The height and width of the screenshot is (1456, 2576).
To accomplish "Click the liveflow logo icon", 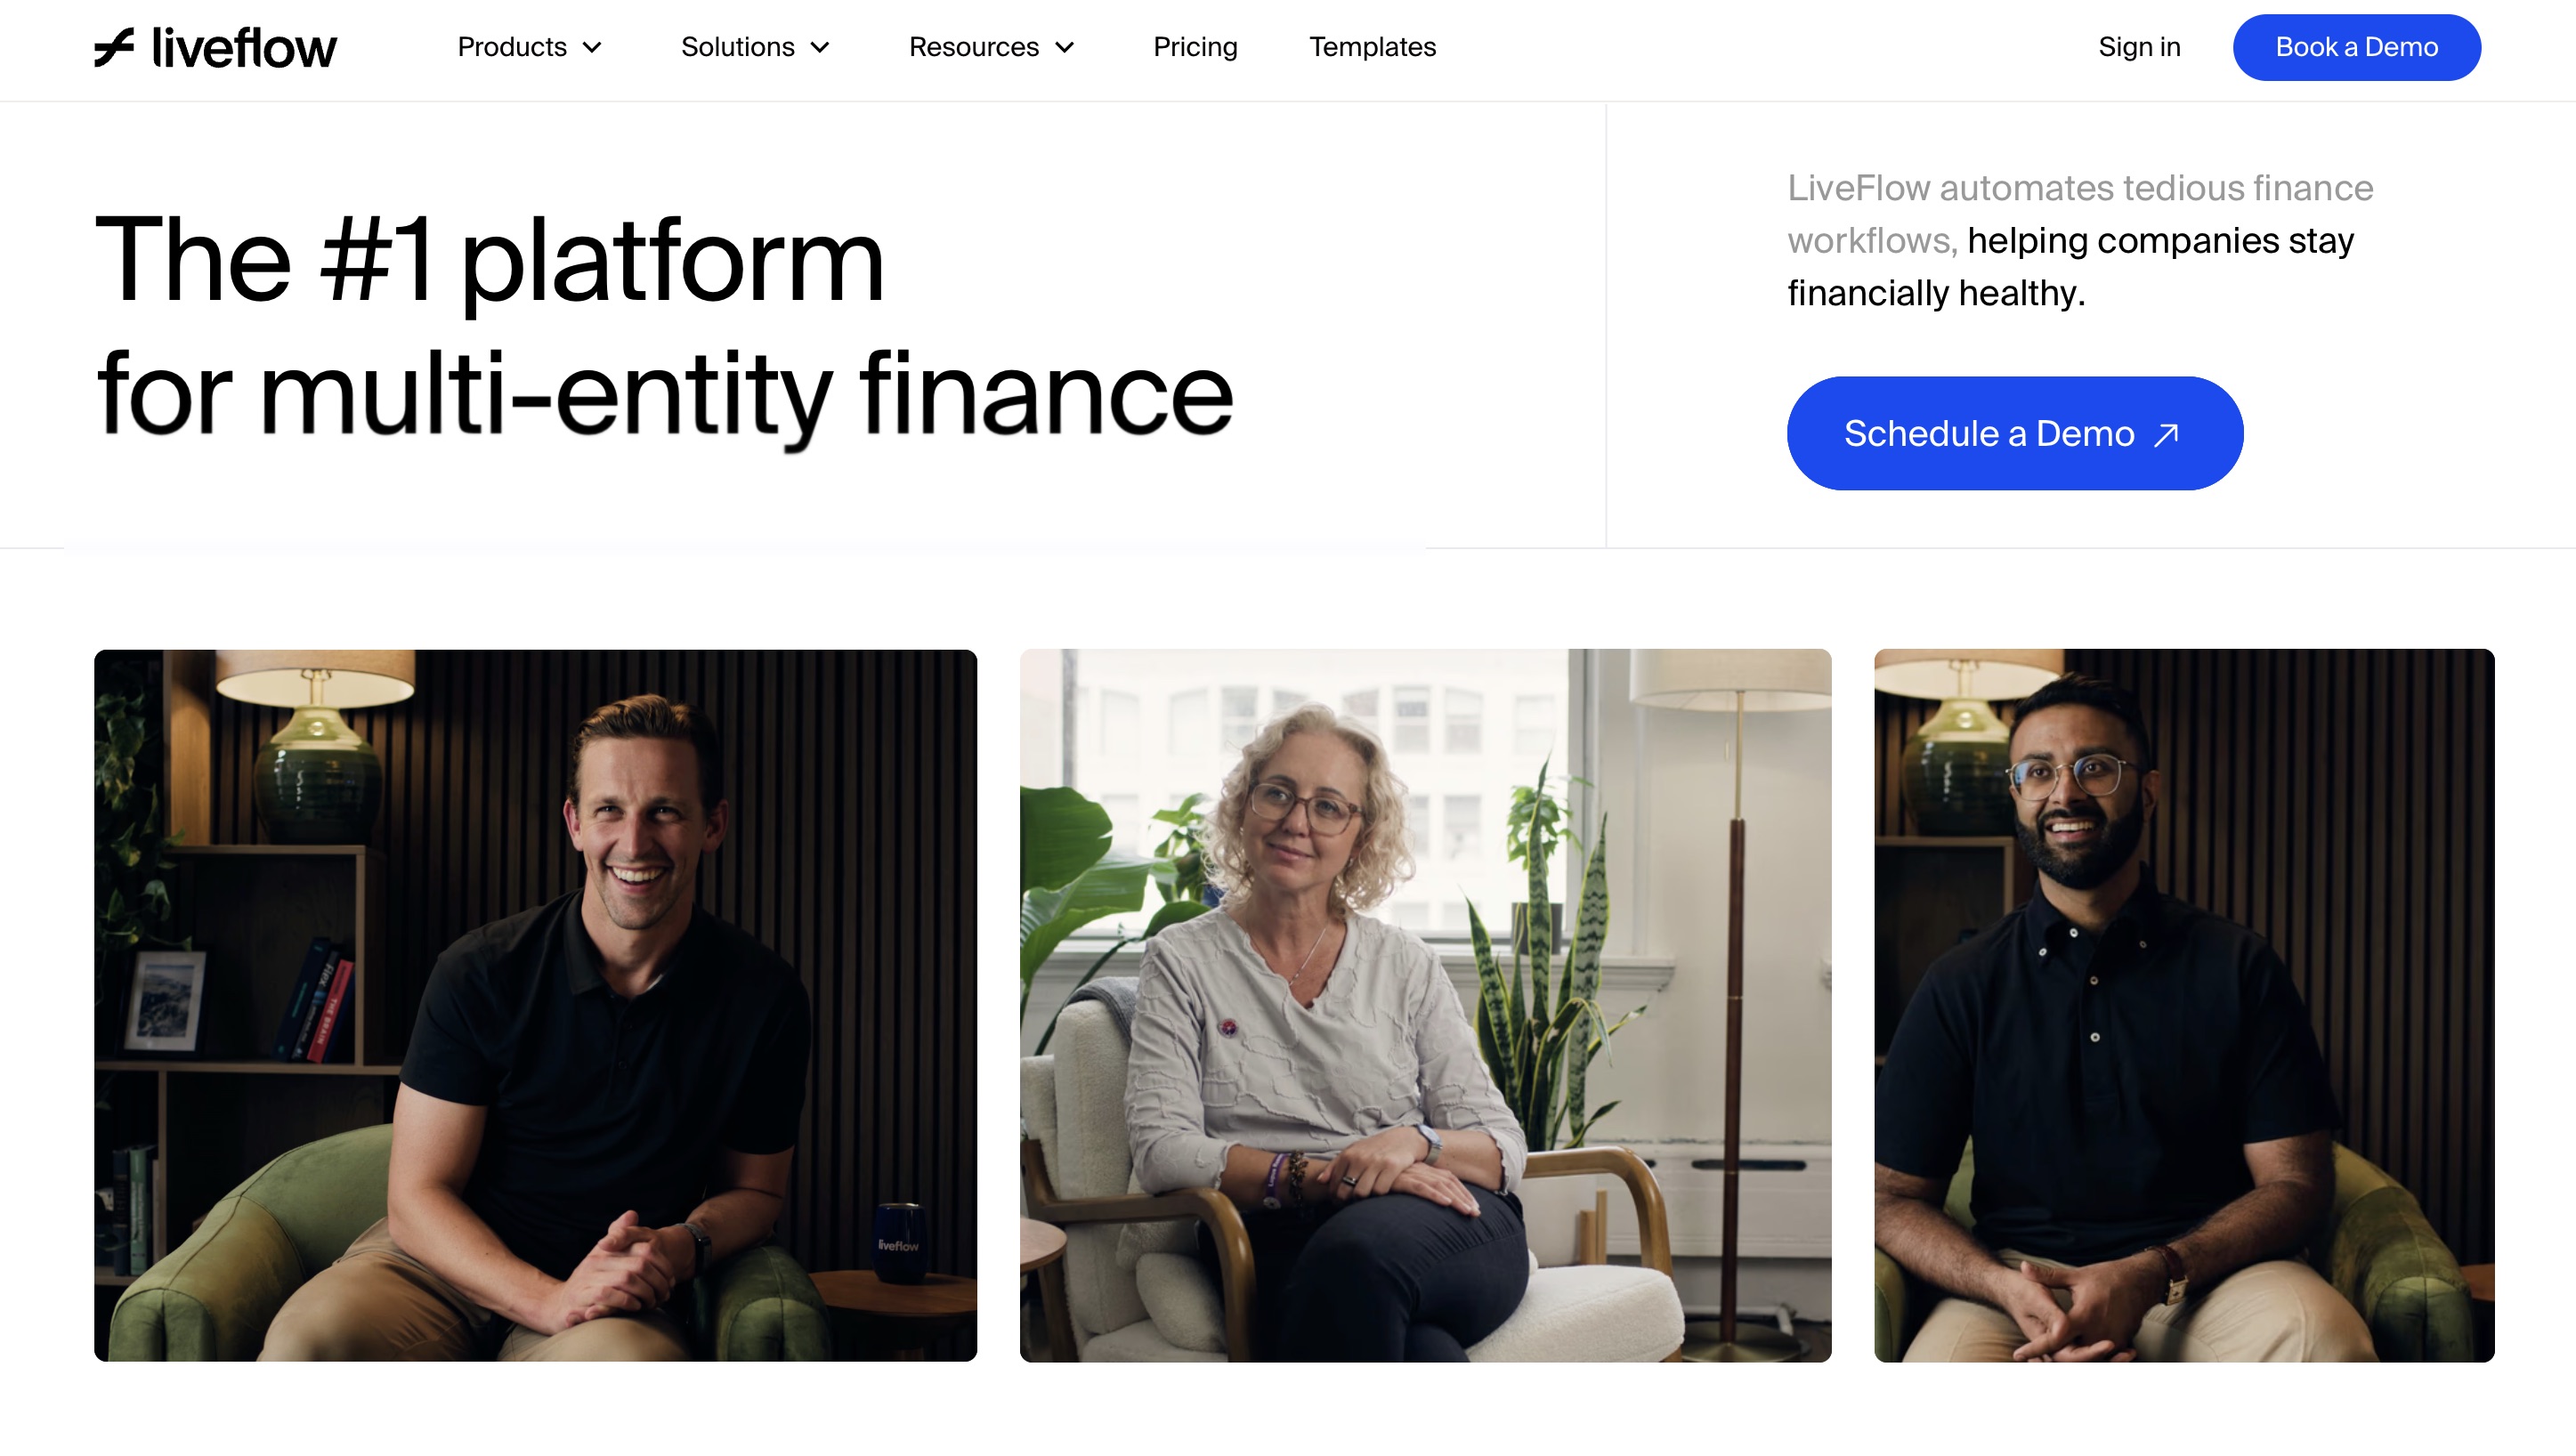I will point(114,47).
